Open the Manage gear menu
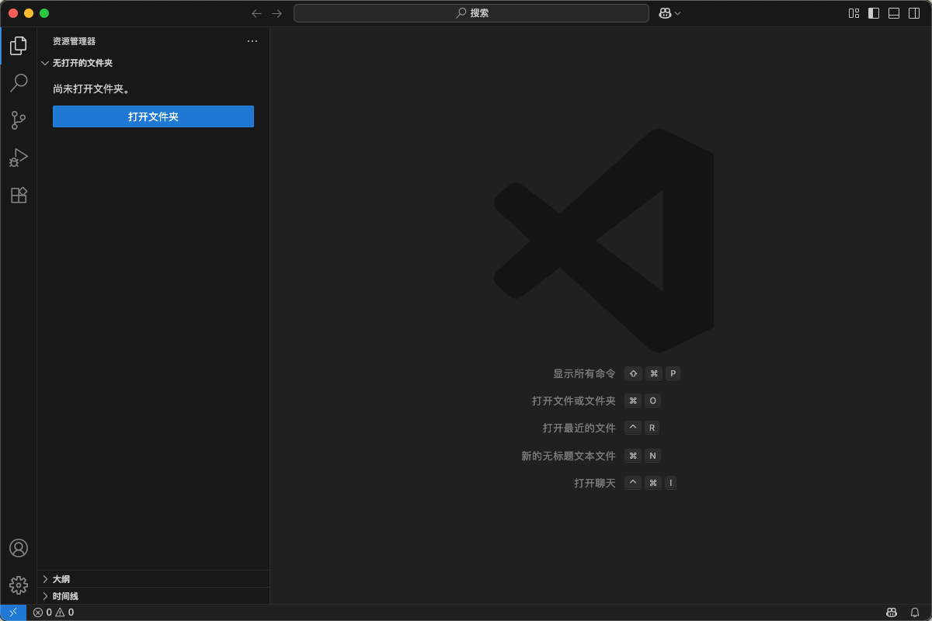 coord(19,585)
